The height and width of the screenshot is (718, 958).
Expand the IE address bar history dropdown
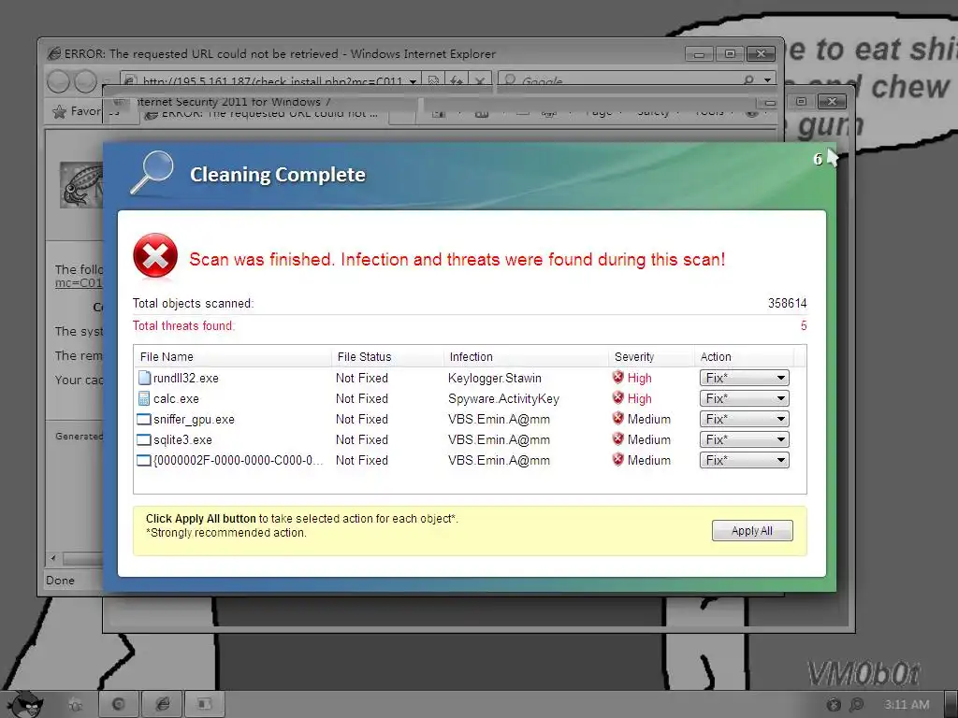click(x=413, y=80)
